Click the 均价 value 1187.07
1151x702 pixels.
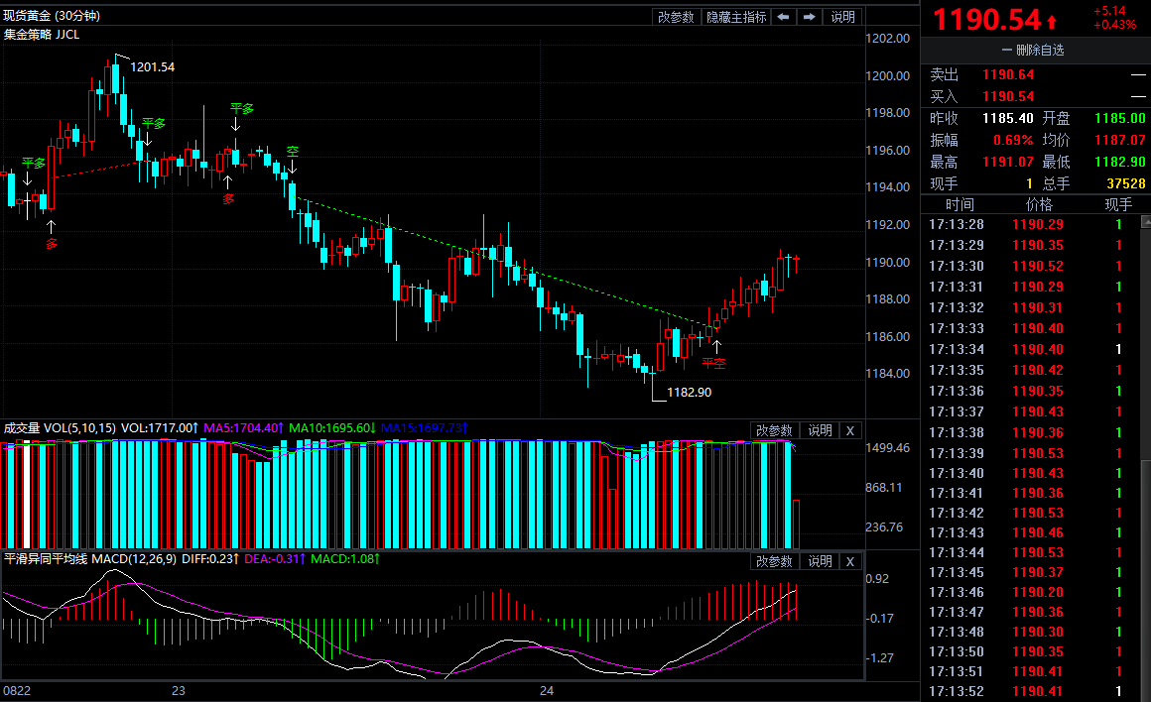(x=1119, y=140)
